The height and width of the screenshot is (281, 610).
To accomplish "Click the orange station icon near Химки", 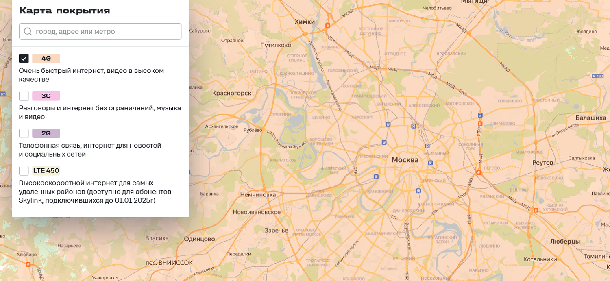I will point(327,25).
